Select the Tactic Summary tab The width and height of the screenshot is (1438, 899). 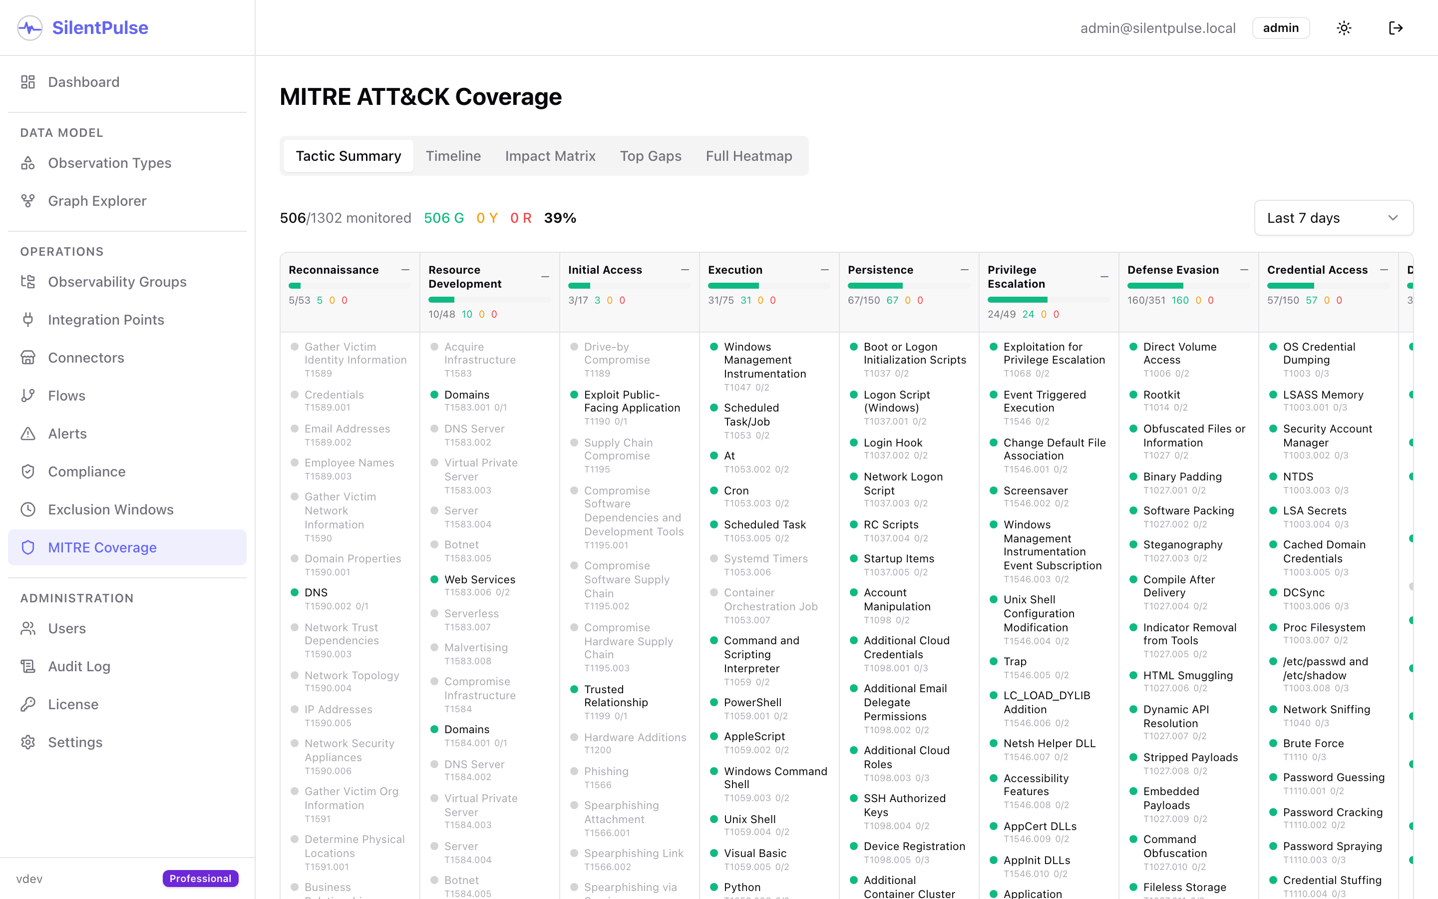(348, 156)
